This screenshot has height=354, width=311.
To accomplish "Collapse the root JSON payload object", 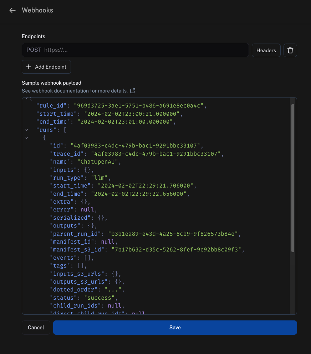I will [26, 98].
